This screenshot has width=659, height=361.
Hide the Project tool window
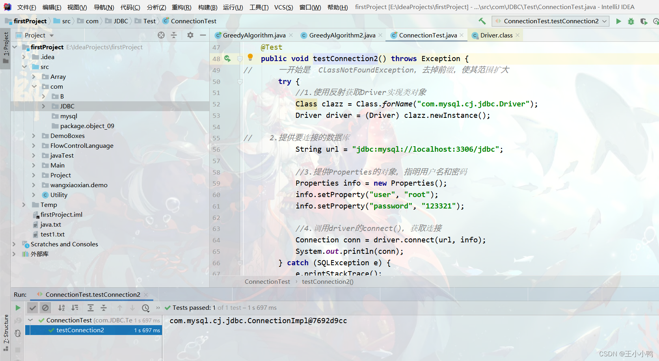(x=203, y=35)
